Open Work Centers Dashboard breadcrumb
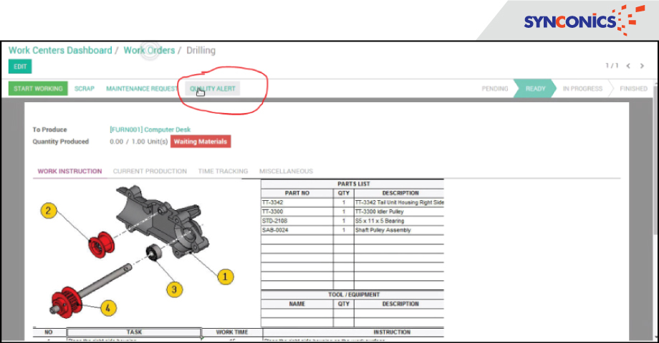 [60, 50]
